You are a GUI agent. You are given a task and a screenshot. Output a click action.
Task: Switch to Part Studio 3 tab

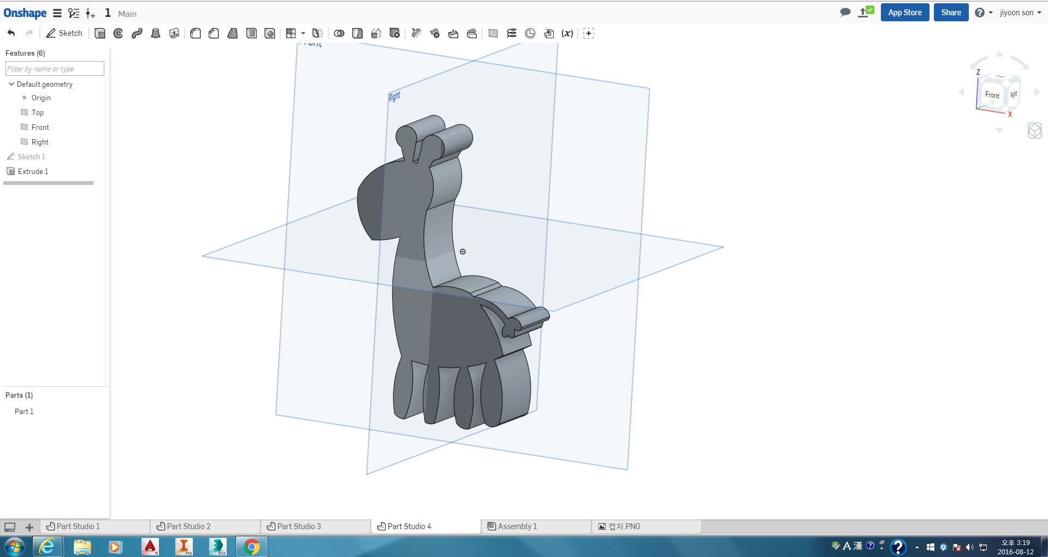(316, 526)
